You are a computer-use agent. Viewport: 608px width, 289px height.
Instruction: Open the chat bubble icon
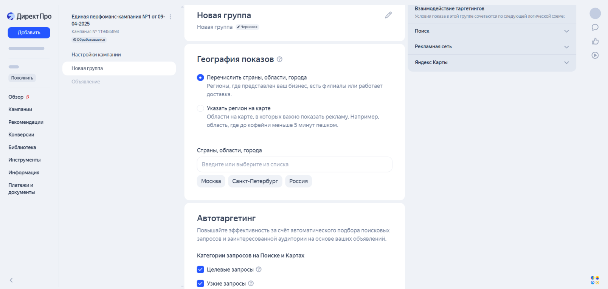pos(595,27)
